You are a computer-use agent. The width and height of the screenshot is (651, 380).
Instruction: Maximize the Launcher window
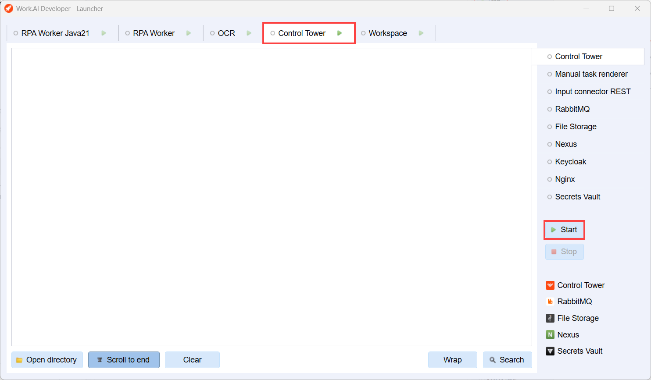612,9
